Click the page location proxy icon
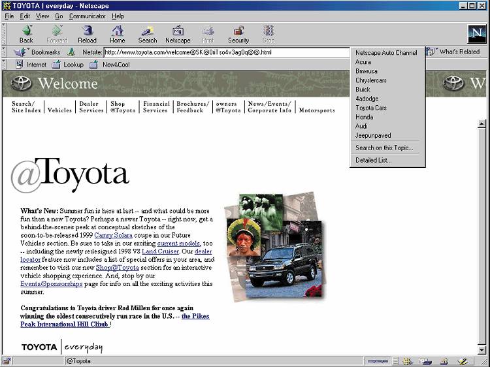 pos(71,52)
